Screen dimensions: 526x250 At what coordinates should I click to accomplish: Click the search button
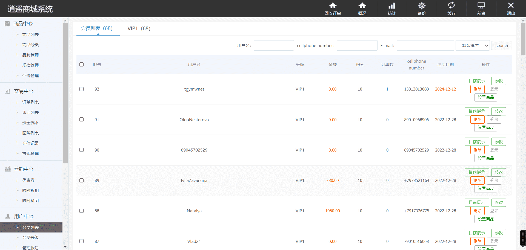(502, 45)
